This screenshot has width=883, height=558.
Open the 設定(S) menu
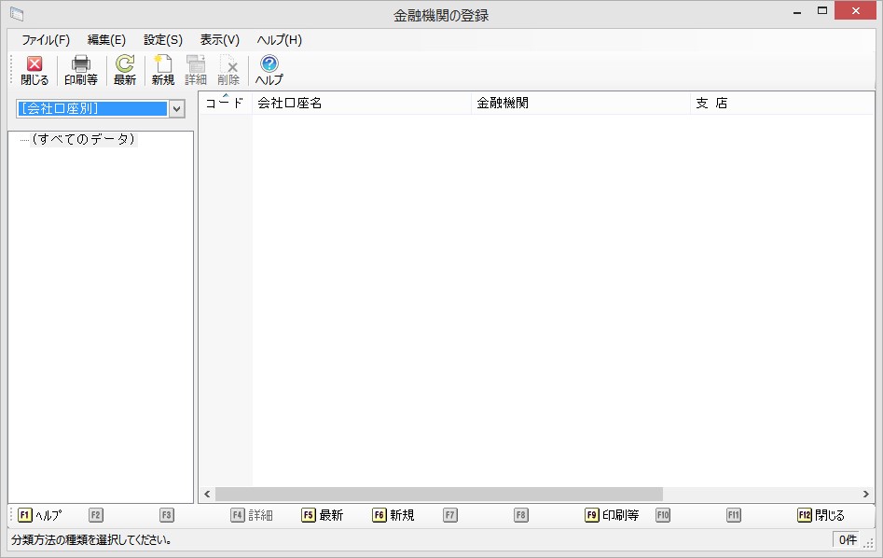pos(163,40)
